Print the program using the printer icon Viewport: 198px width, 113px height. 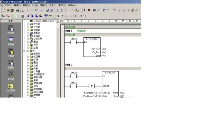click(18, 10)
